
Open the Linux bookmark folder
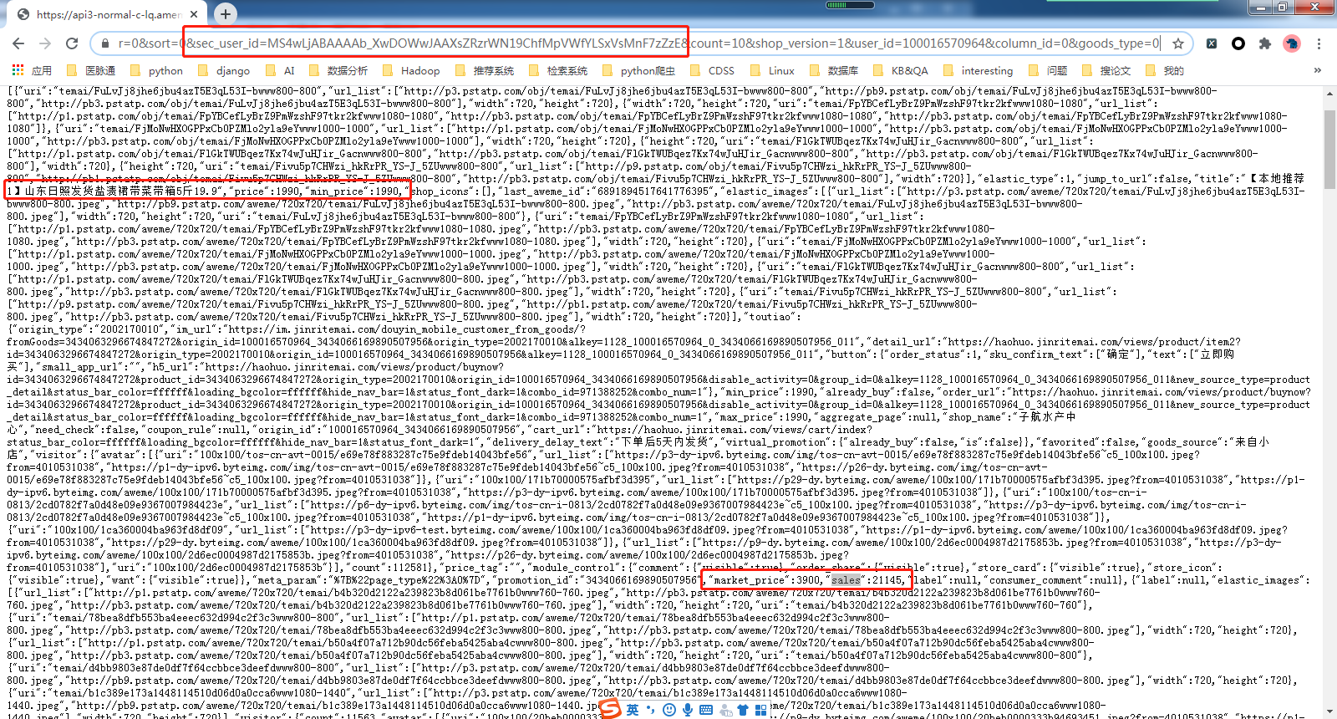[771, 71]
